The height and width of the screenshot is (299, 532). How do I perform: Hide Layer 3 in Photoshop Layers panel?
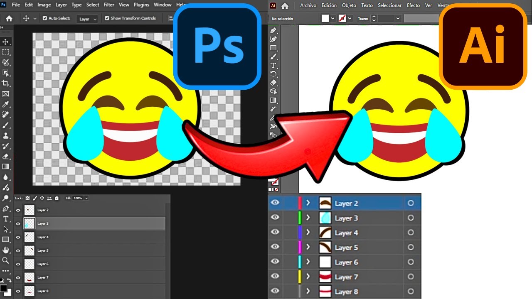pos(18,224)
